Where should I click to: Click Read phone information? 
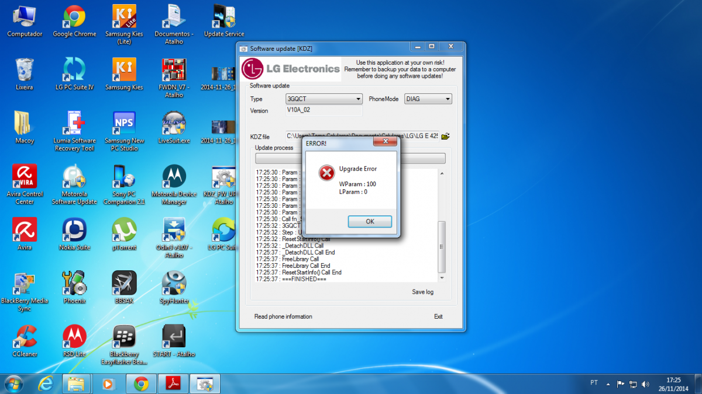tap(283, 316)
